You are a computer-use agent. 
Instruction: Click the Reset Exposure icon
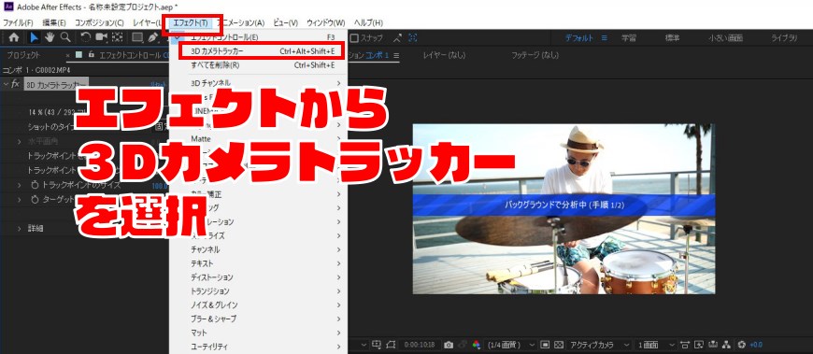click(741, 345)
